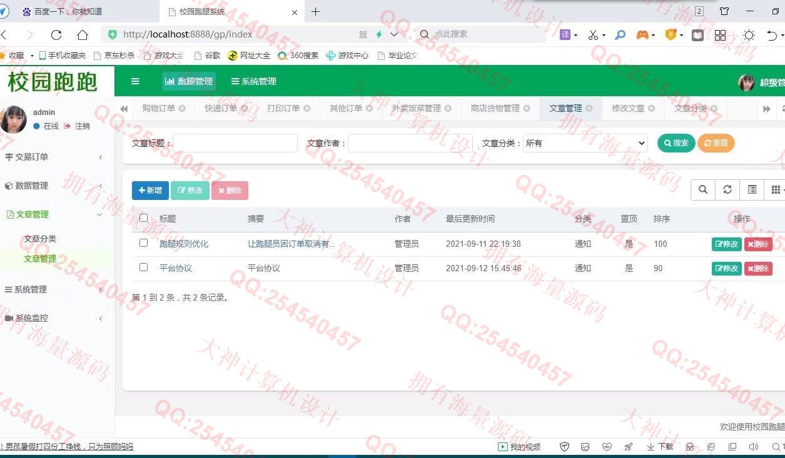Click the shield security icon in status bar
Screen dimensions: 785x458
(x=564, y=447)
